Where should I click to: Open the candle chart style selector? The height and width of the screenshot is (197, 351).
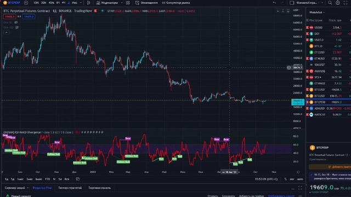pyautogui.click(x=89, y=3)
